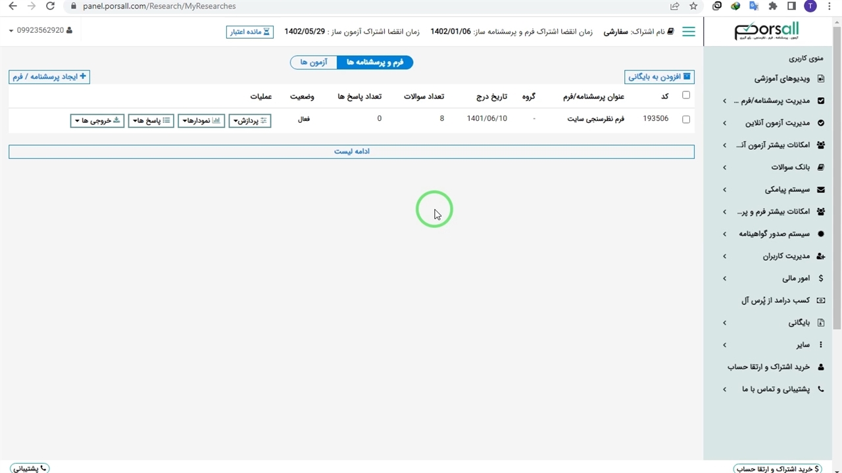The image size is (842, 473).
Task: Click the video icon beside ویدیوهای آموزشی
Action: pos(820,79)
